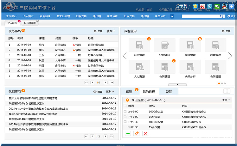Image resolution: width=237 pixels, height=146 pixels.
Task: Click the red X delete schedule icon
Action: click(x=145, y=133)
